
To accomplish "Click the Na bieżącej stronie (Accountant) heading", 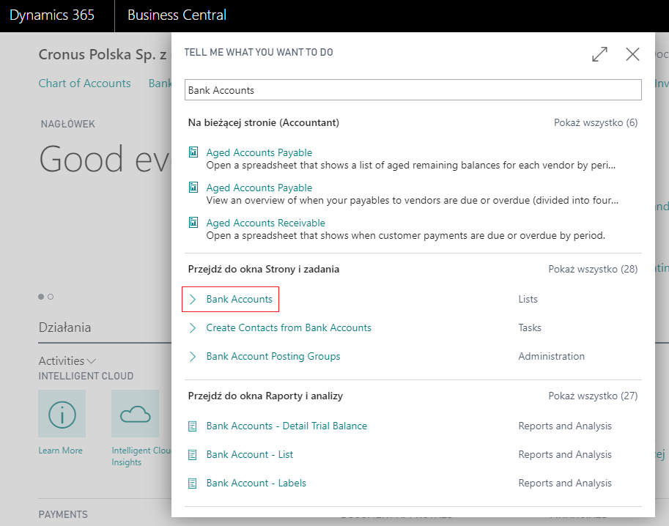I will click(x=263, y=123).
